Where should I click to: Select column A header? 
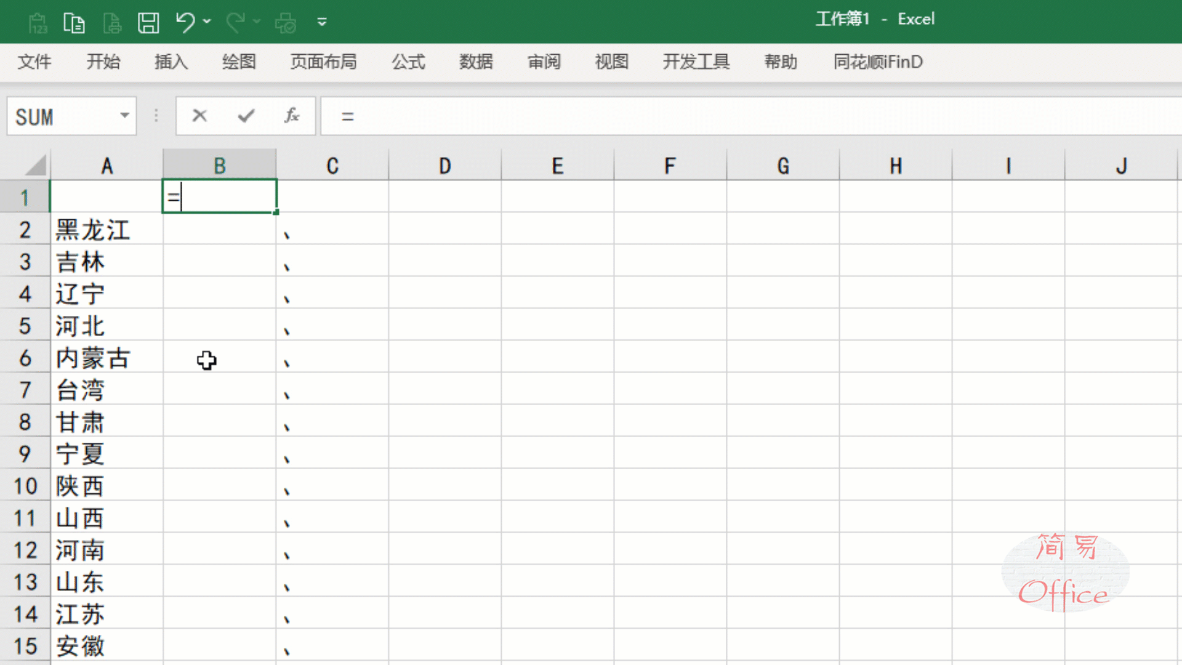tap(107, 166)
